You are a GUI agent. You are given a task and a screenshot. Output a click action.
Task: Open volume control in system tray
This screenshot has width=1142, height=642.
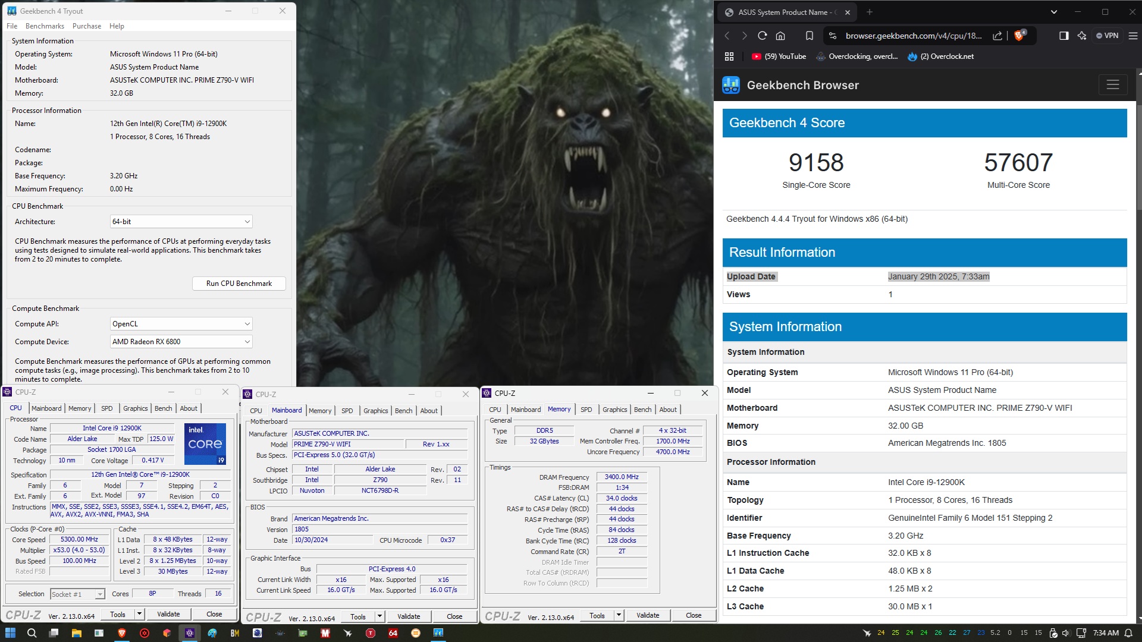coord(1066,633)
